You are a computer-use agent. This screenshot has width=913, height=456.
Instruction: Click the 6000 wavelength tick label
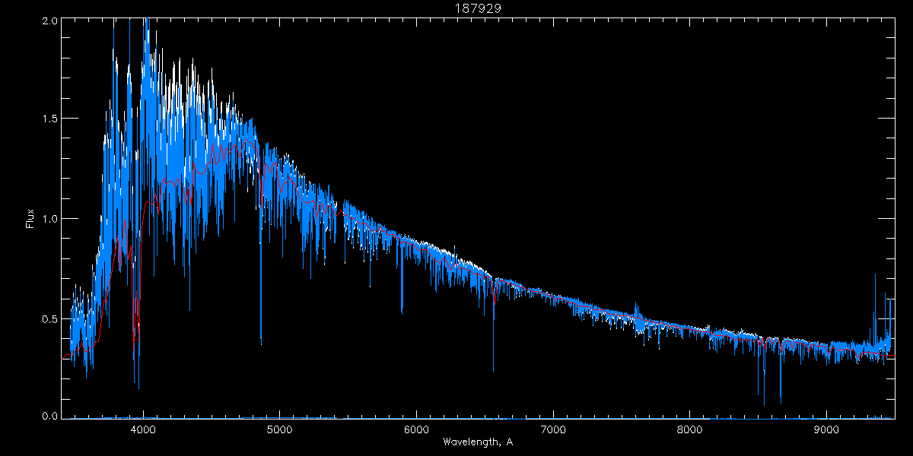click(416, 429)
